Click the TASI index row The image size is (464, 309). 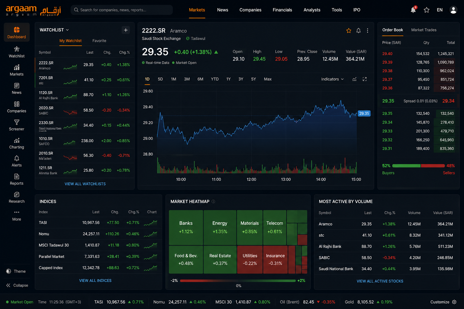pos(98,223)
